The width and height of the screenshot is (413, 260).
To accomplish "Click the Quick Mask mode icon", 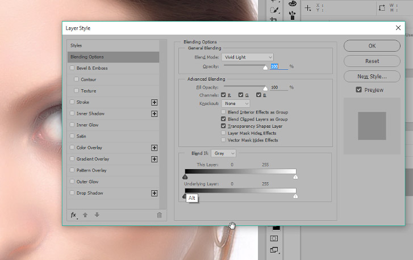I will point(274,238).
